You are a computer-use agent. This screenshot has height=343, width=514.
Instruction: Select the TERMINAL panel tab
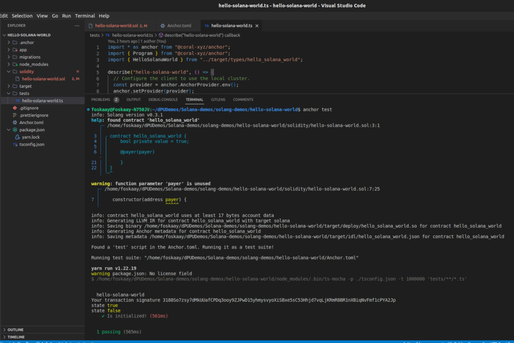pos(194,100)
